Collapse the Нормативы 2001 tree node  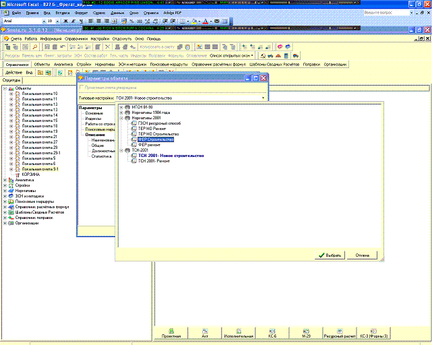click(x=121, y=119)
